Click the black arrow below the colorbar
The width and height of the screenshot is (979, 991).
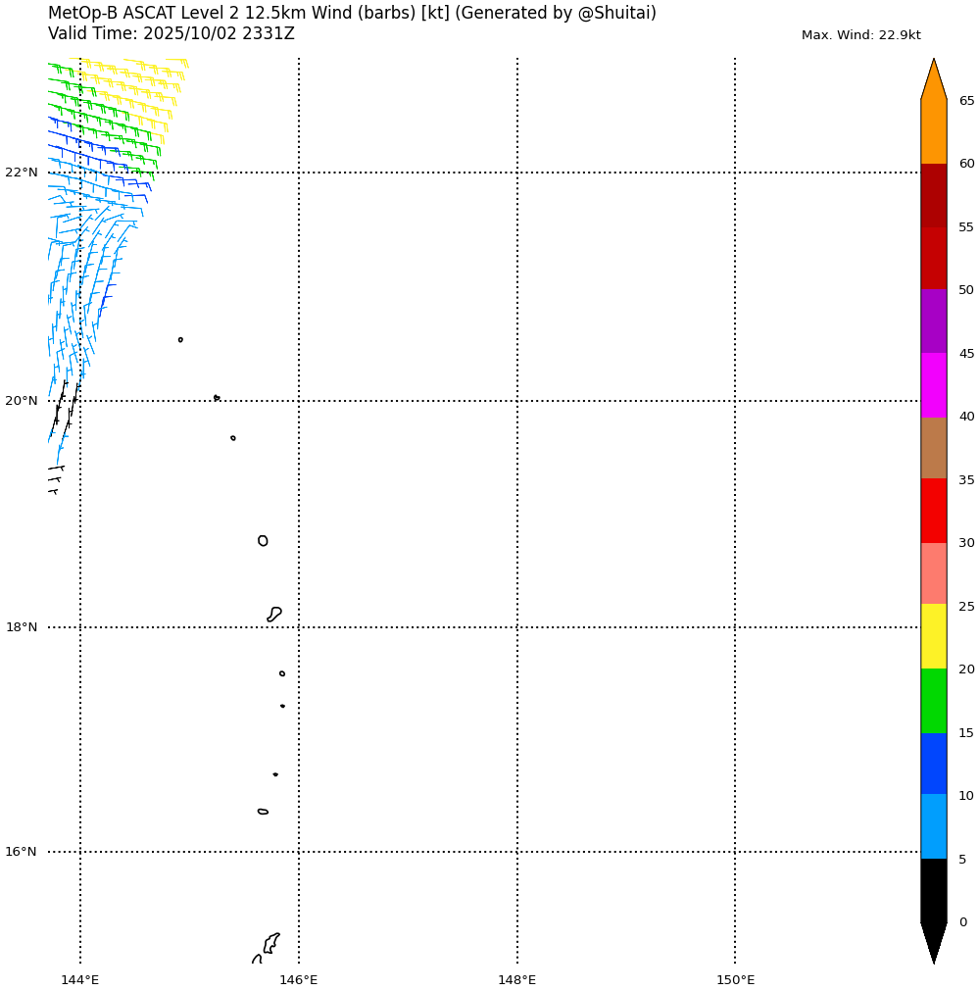click(934, 941)
